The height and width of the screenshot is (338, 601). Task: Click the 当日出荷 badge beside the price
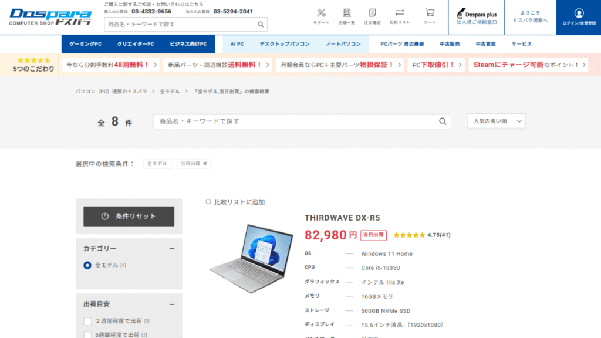373,235
